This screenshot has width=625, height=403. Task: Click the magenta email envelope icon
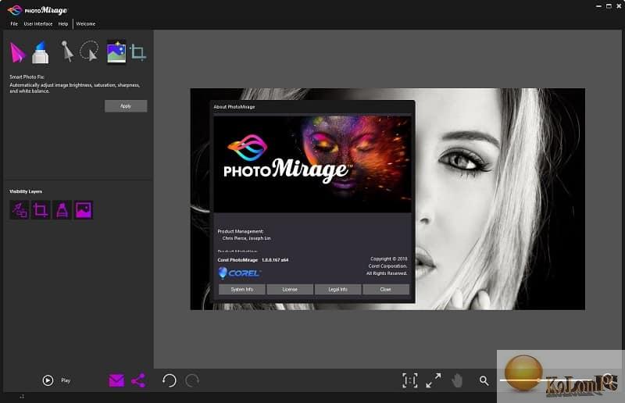coord(116,380)
